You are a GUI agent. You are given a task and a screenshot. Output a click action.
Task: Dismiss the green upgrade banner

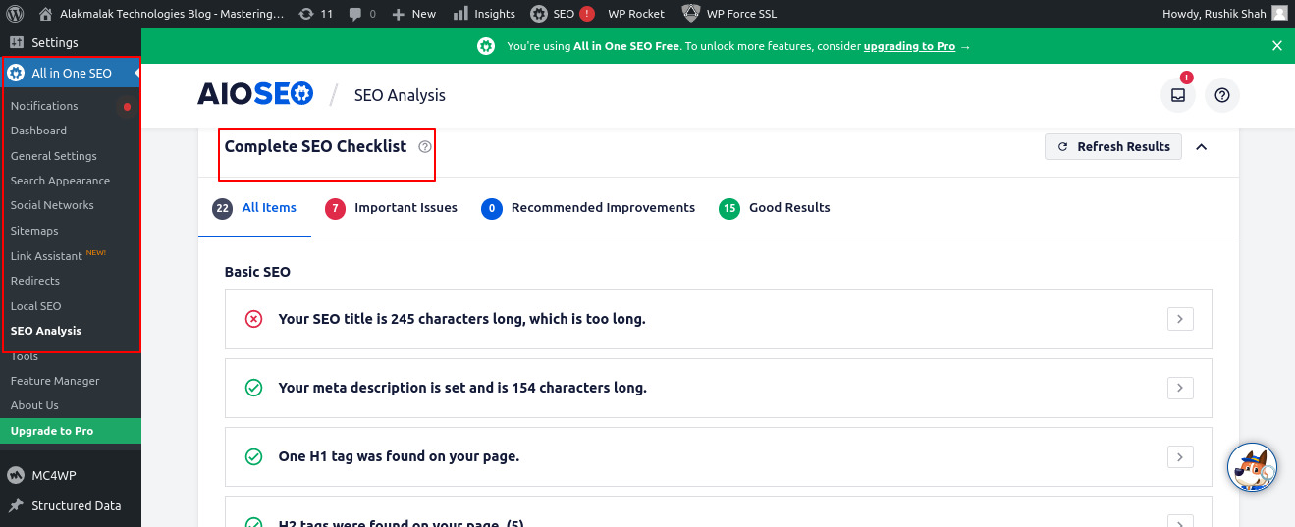(x=1277, y=46)
